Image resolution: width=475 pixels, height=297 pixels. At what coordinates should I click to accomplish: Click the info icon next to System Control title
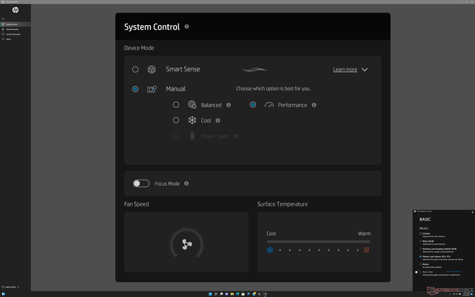click(187, 27)
